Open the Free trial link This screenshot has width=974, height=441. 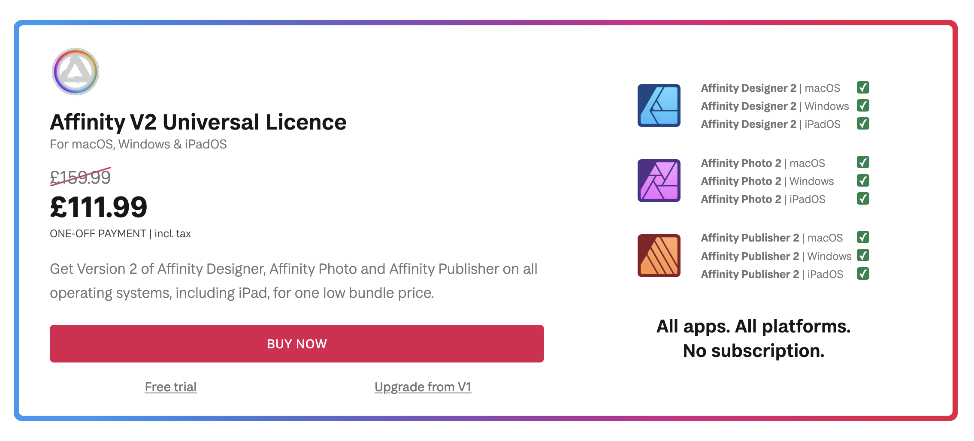[171, 387]
